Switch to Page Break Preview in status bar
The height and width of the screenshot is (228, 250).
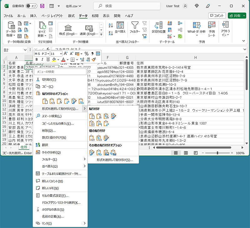point(196,153)
